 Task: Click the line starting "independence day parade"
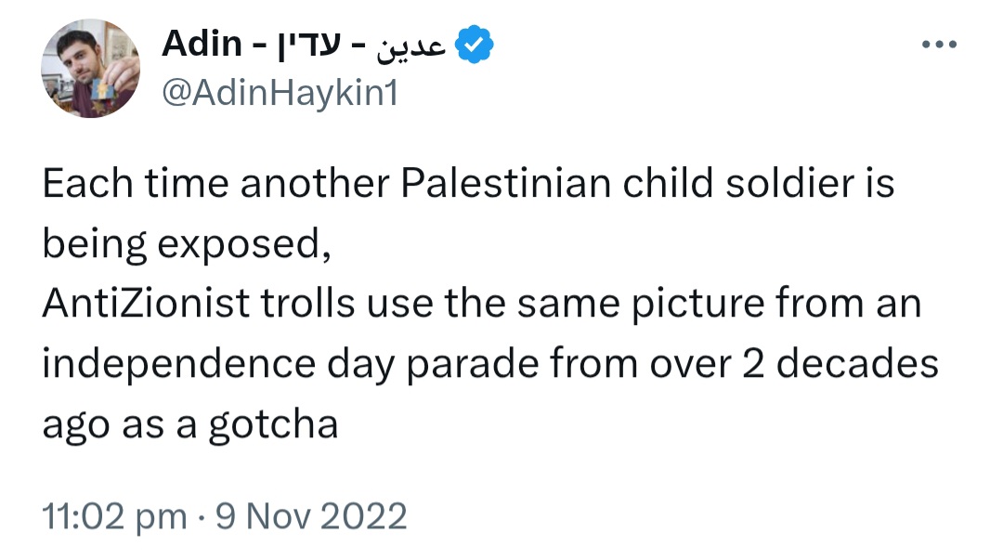(490, 365)
